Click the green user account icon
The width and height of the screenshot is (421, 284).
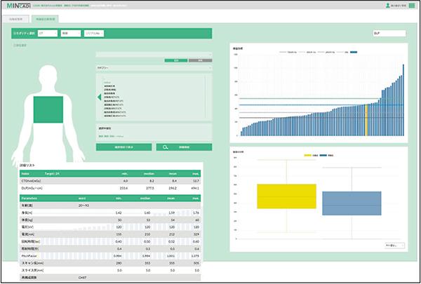point(388,6)
